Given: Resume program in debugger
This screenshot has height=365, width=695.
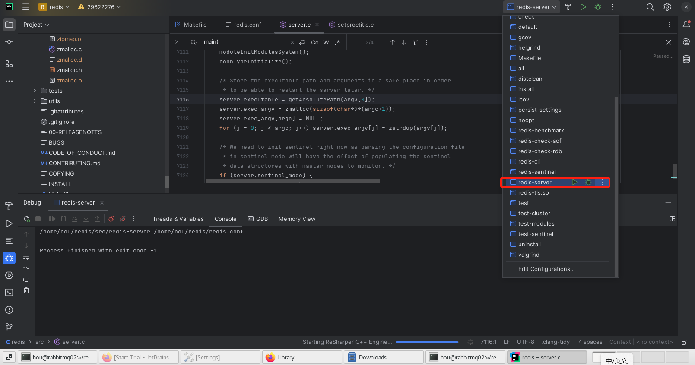Looking at the screenshot, I should tap(52, 219).
